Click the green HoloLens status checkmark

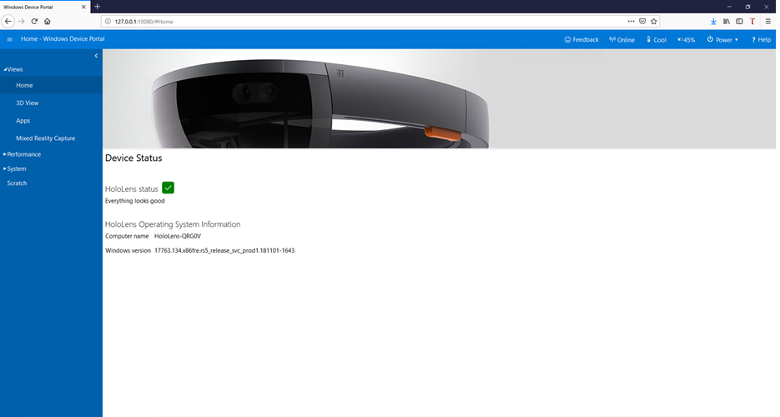coord(169,188)
